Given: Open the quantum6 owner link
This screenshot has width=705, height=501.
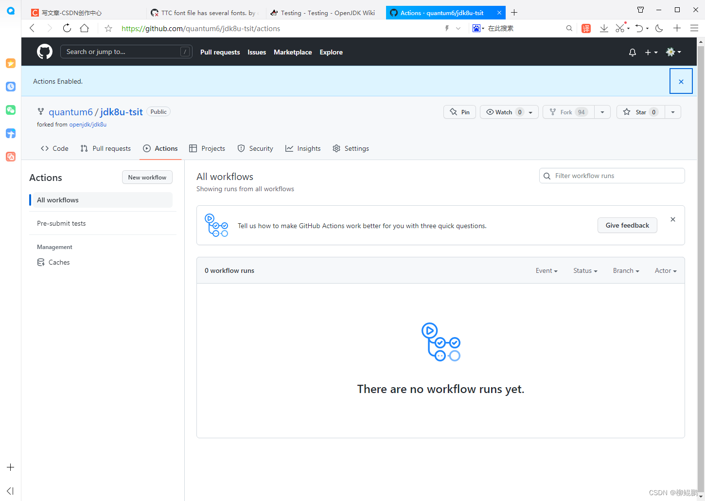Looking at the screenshot, I should [x=70, y=112].
